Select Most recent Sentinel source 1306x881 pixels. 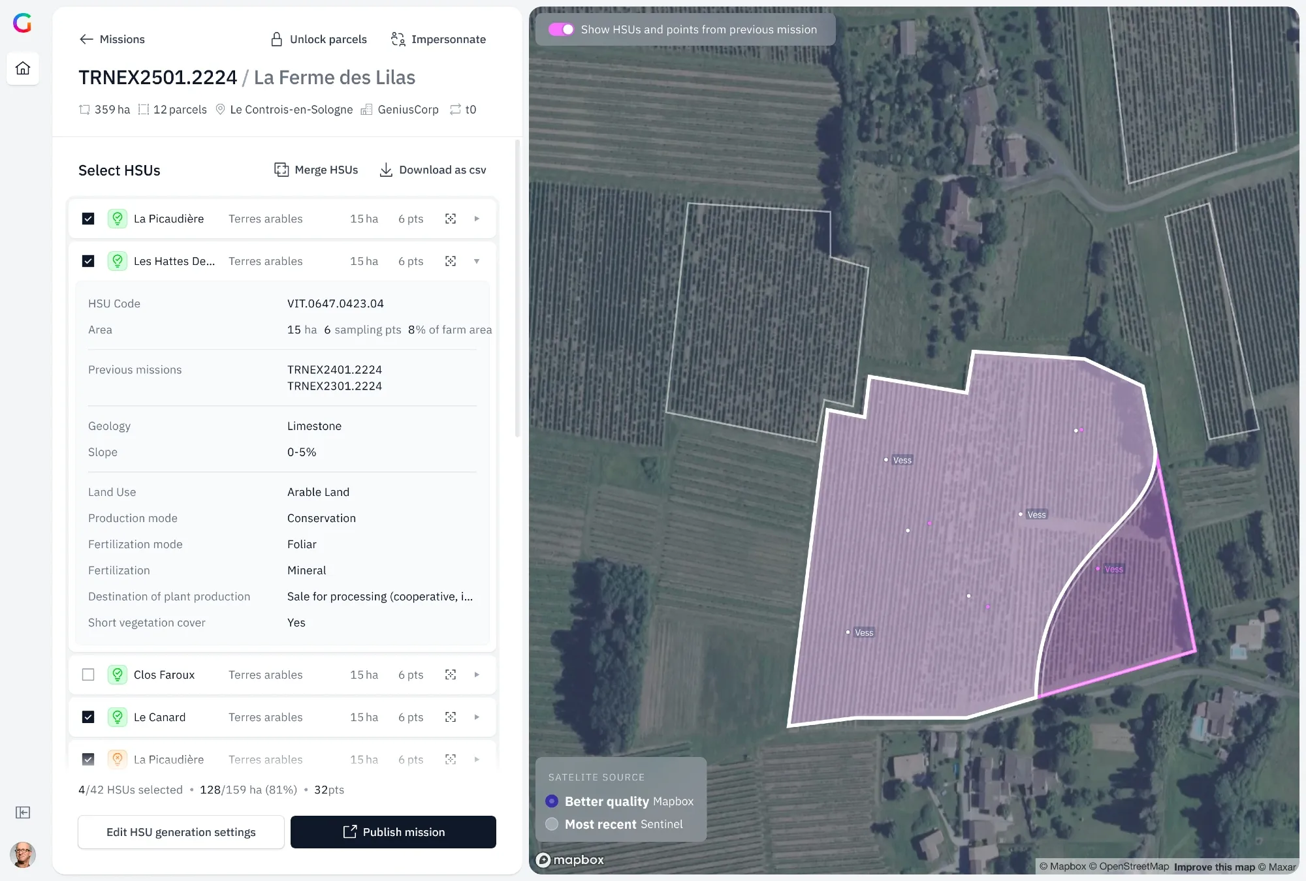coord(552,824)
